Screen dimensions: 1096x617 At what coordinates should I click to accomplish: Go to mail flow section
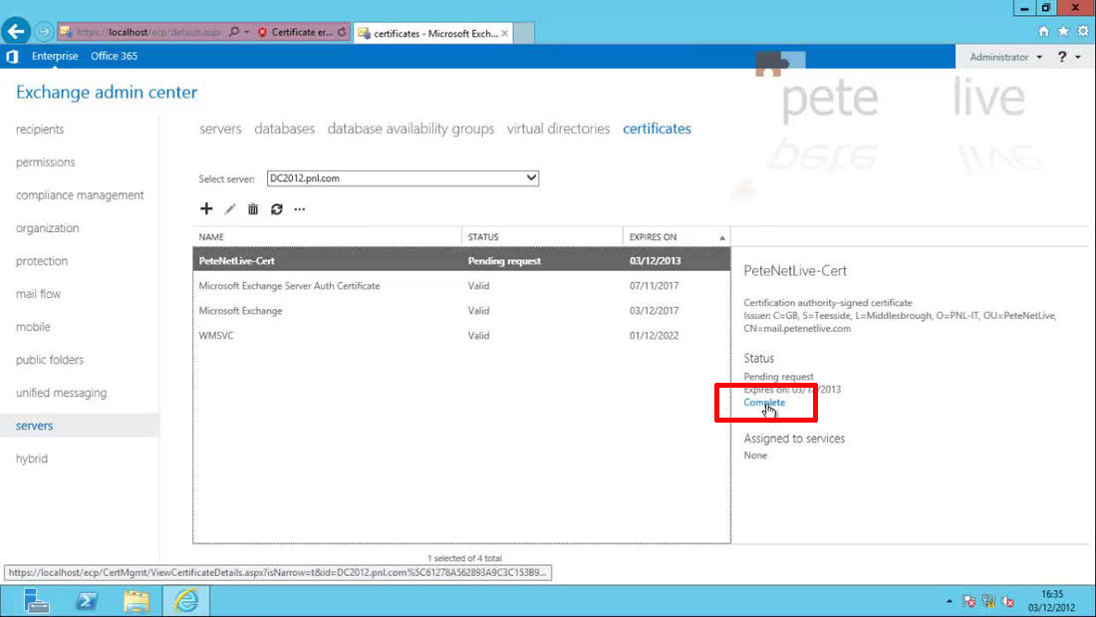39,294
